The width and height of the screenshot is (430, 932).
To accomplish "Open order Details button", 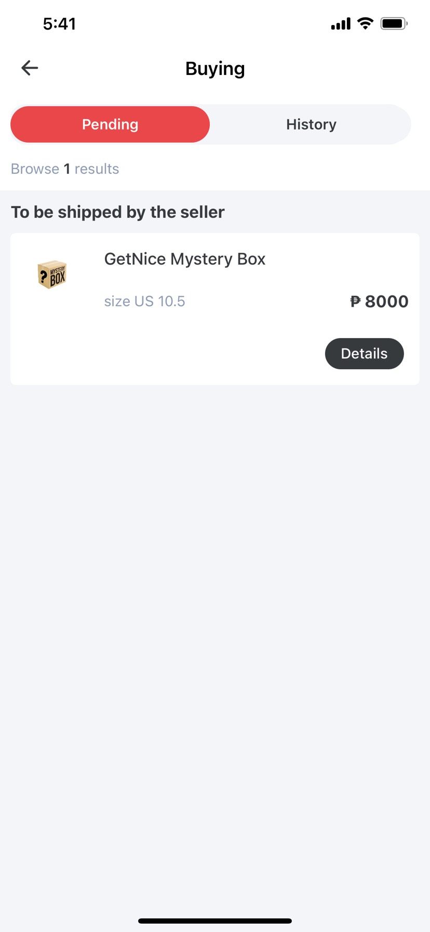I will point(364,354).
